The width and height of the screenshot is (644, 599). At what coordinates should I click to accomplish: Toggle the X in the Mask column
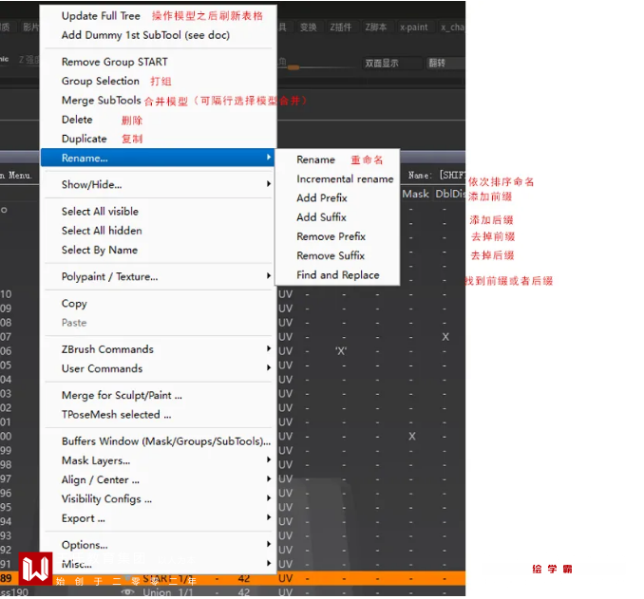pos(412,437)
